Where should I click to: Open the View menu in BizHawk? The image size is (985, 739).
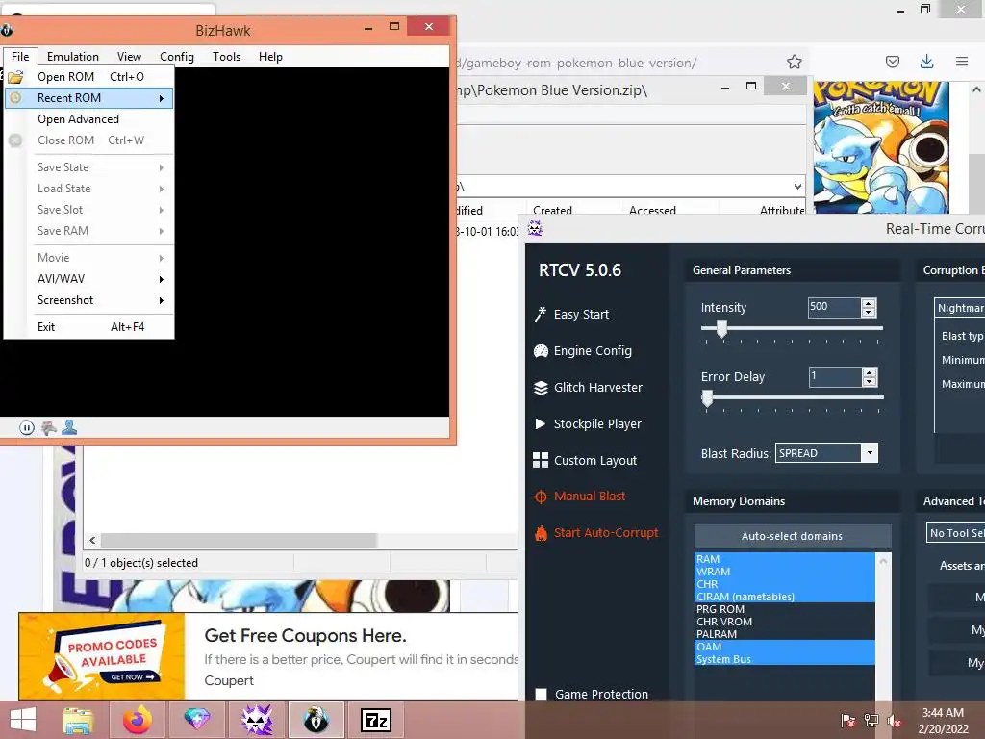(x=130, y=57)
